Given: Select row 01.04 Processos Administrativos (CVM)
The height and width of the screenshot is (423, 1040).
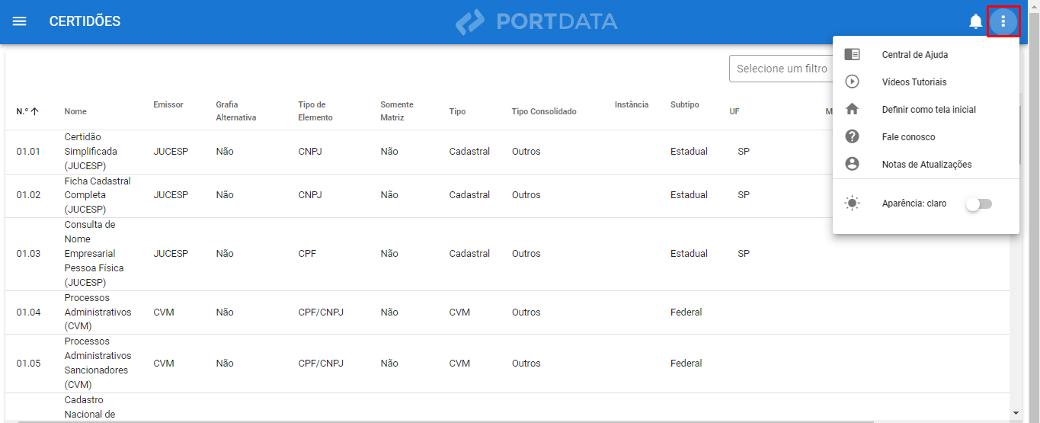Looking at the screenshot, I should tap(98, 312).
